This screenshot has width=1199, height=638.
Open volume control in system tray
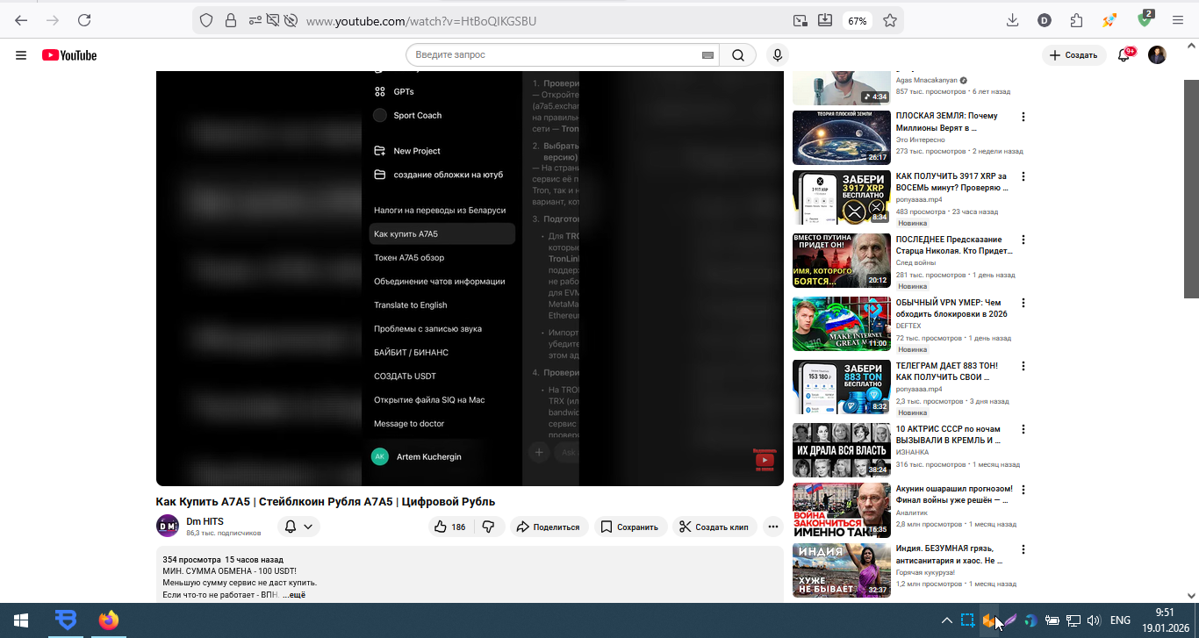click(x=1094, y=620)
